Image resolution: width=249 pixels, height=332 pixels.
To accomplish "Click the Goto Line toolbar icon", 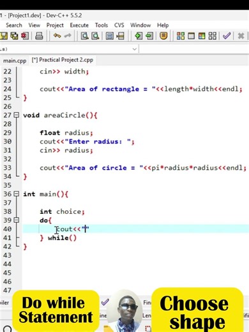I will tap(120, 36).
